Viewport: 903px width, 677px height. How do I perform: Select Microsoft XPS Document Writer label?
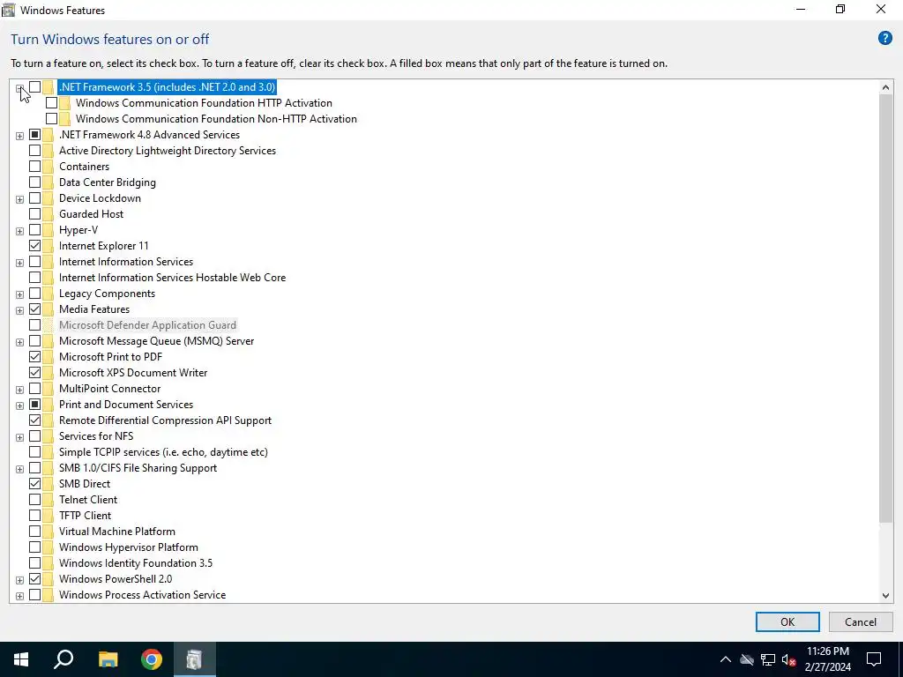click(x=133, y=373)
